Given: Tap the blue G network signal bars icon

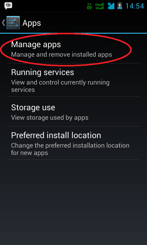Looking at the screenshot, I should click(111, 6).
